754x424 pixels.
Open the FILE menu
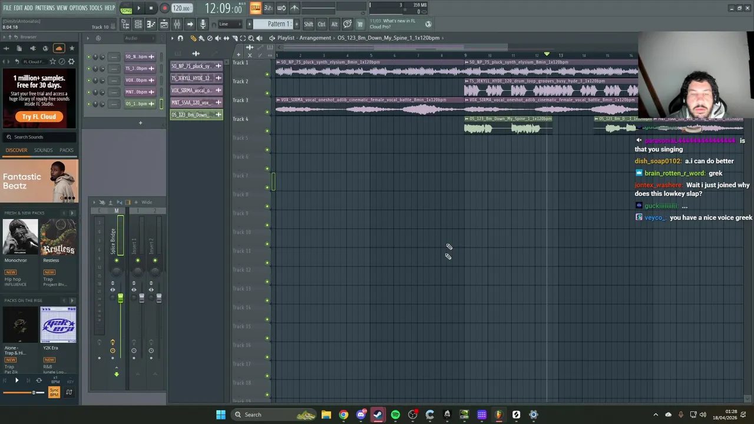click(x=7, y=8)
